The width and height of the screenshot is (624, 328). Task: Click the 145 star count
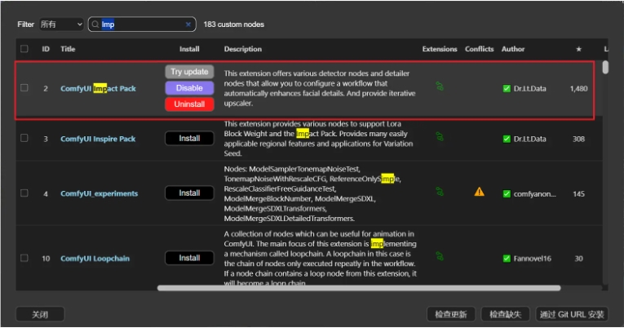coord(578,194)
